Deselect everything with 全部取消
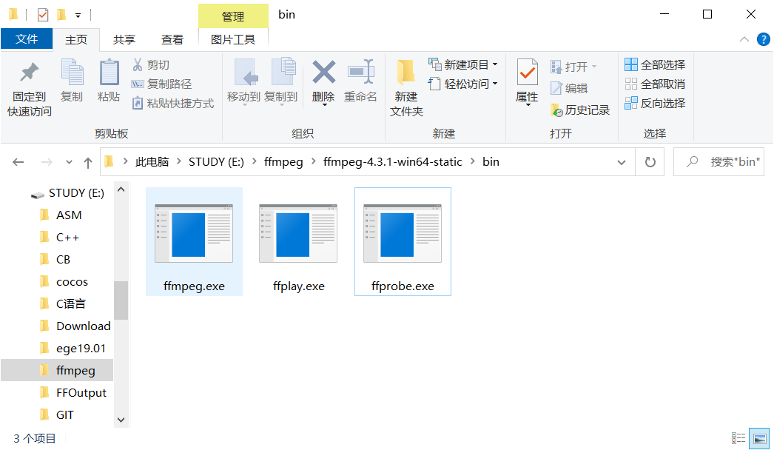This screenshot has height=450, width=774. click(x=655, y=84)
